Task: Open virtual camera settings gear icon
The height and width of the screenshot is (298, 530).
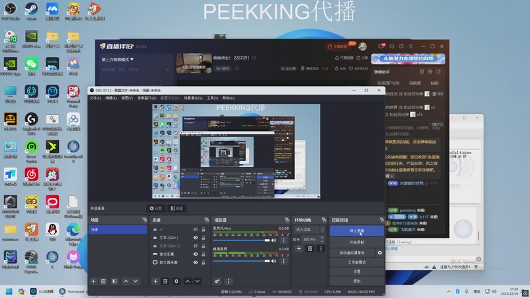Action: click(x=380, y=253)
